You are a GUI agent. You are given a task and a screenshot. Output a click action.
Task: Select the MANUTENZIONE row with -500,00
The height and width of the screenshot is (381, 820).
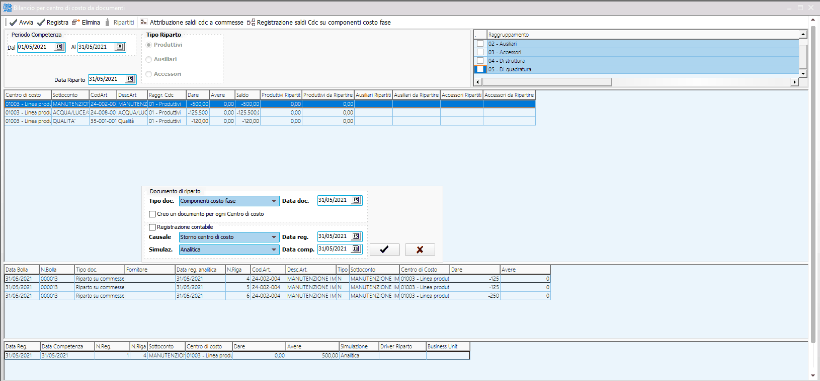point(270,104)
